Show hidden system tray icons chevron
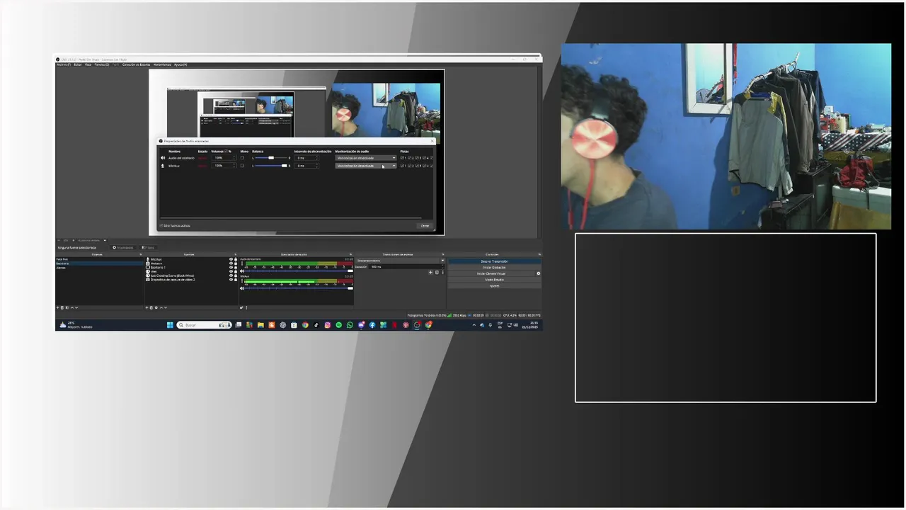This screenshot has width=906, height=510. [474, 325]
